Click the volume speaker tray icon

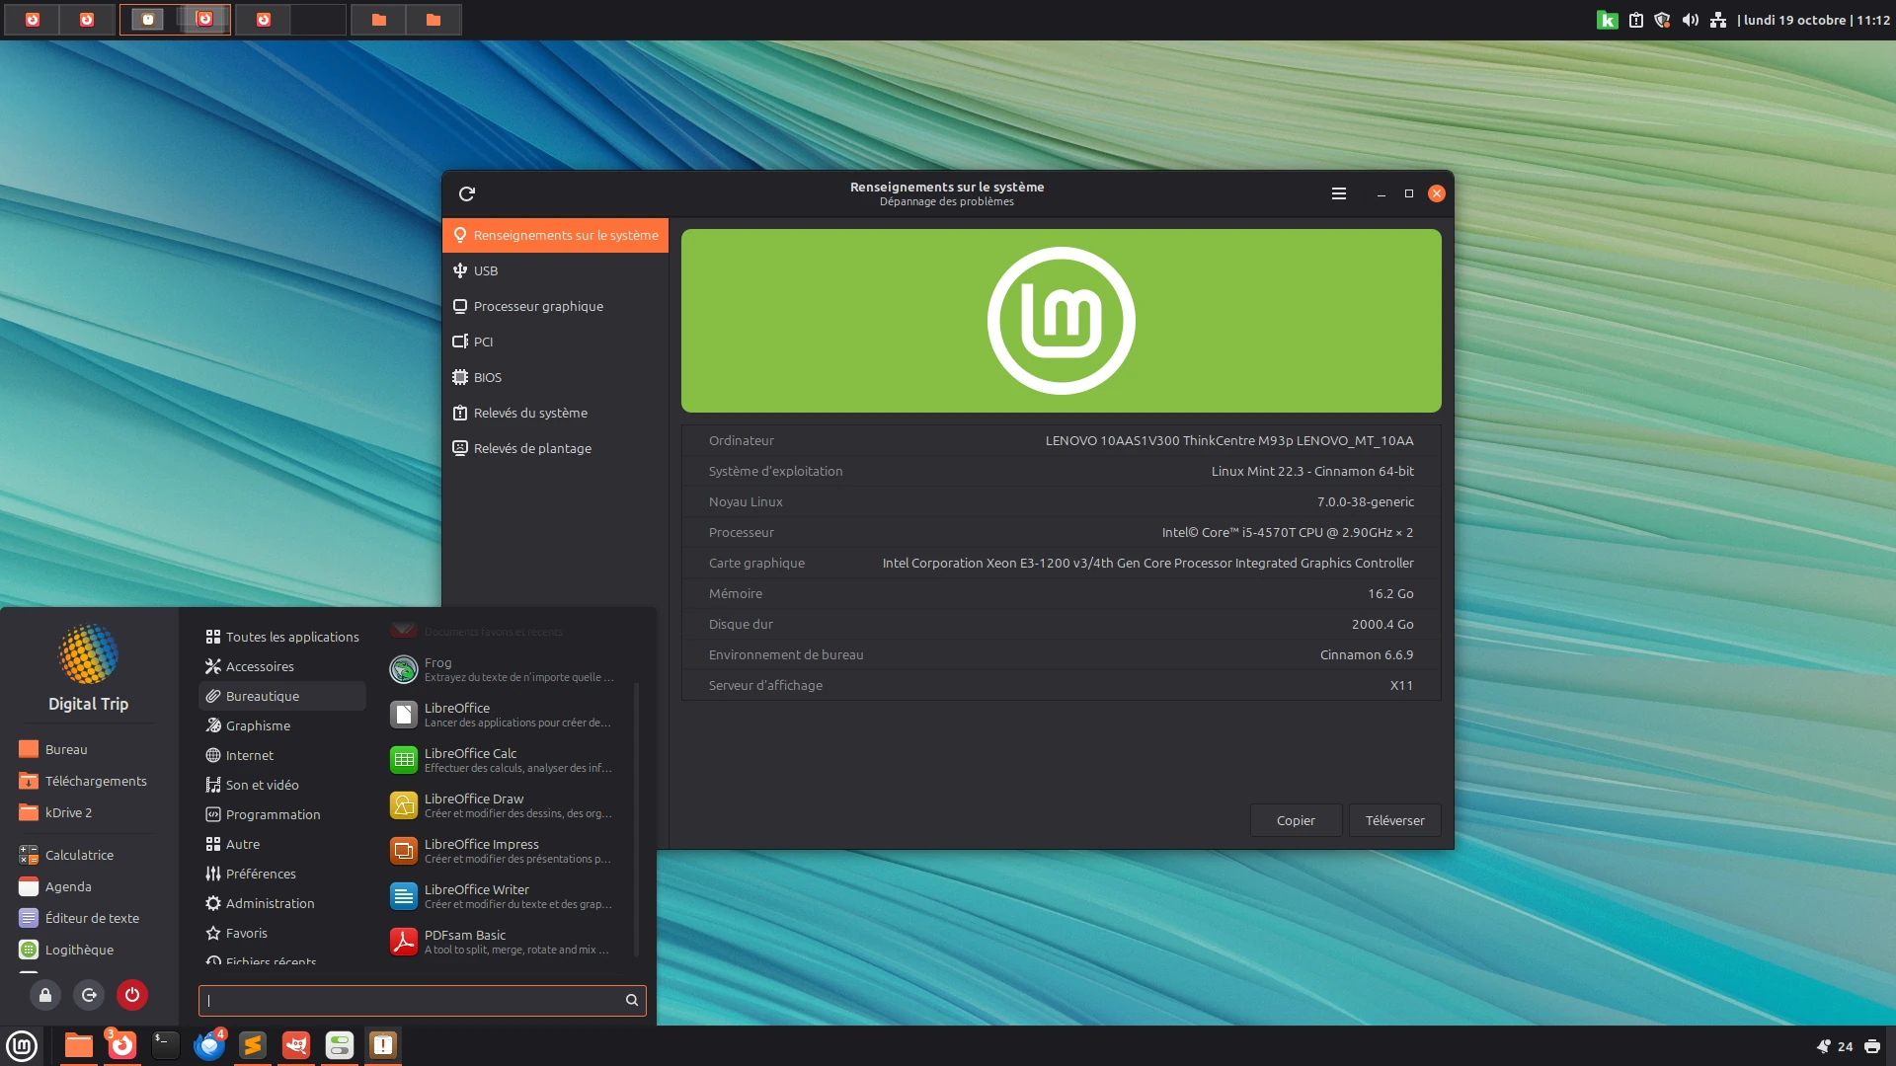point(1691,20)
